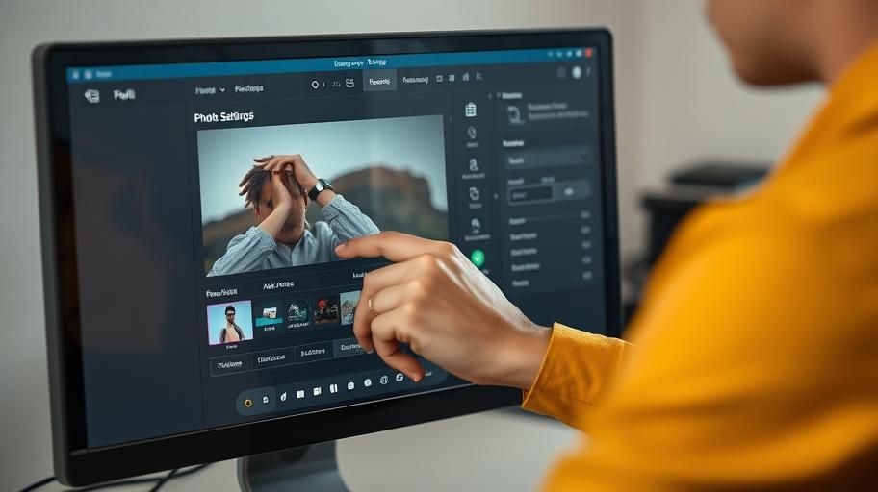Toggle the first option switch below the input field
The image size is (878, 492).
click(585, 214)
